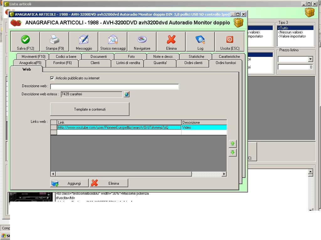Select the Web tab
321x240 pixels.
(27, 69)
